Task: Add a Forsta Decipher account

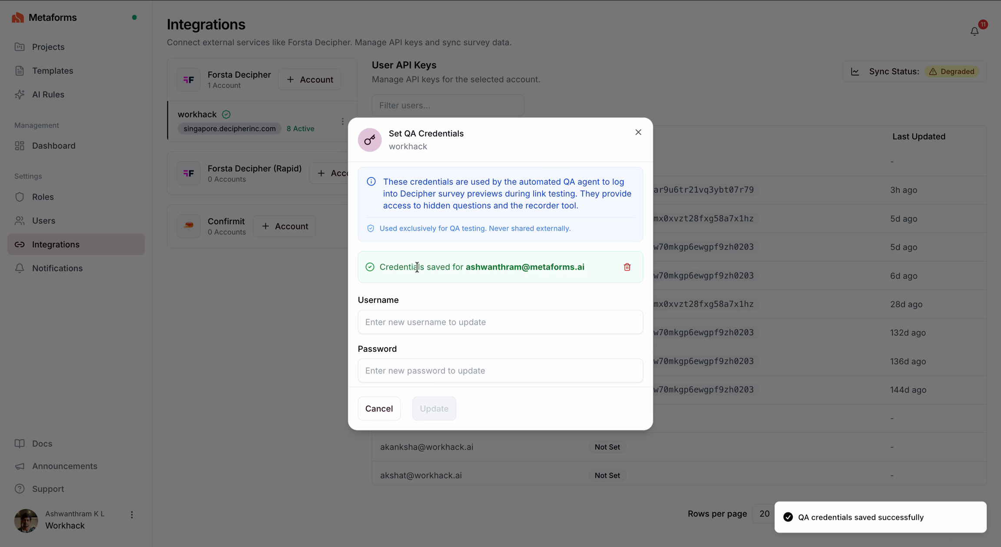Action: coord(309,79)
